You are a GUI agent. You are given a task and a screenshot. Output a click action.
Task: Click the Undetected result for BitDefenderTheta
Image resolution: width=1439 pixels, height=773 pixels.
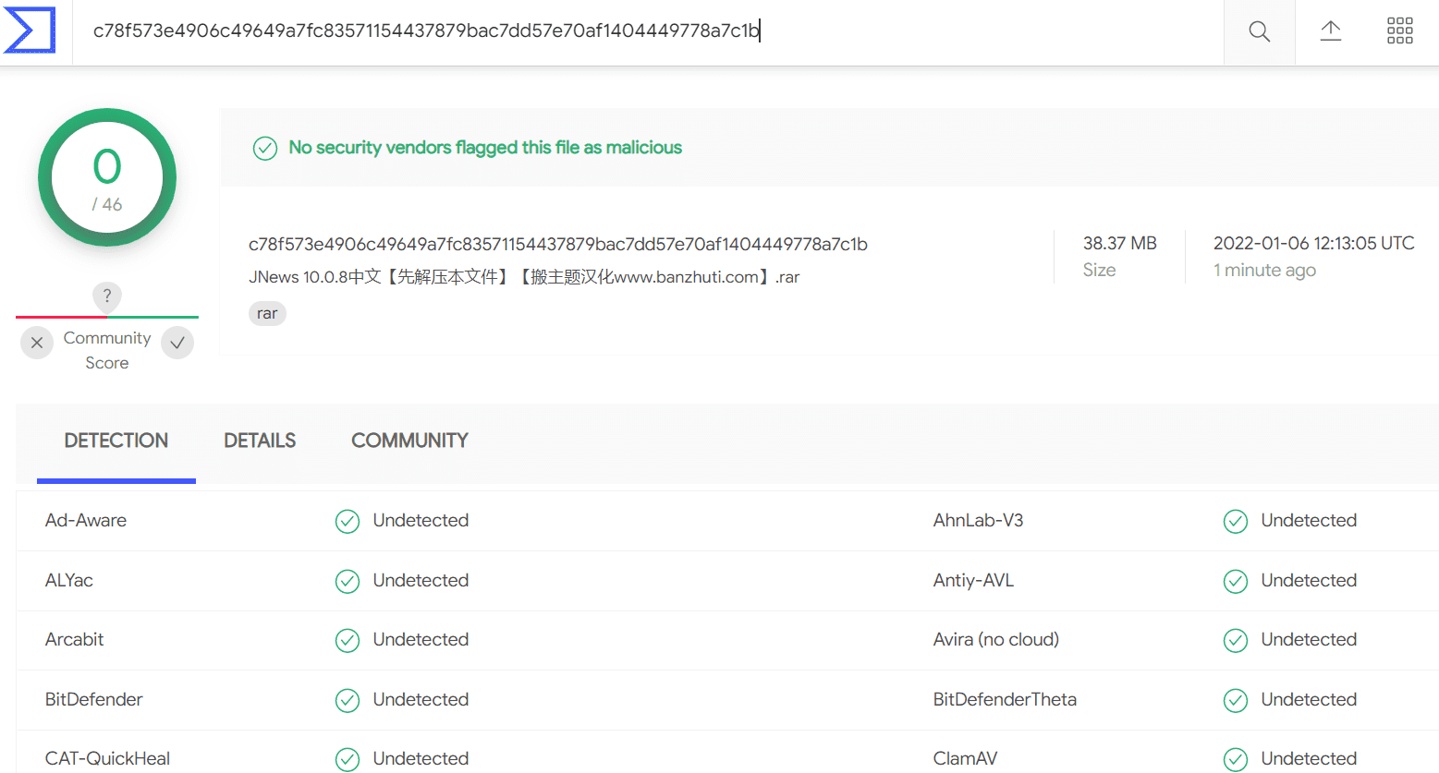coord(1310,699)
